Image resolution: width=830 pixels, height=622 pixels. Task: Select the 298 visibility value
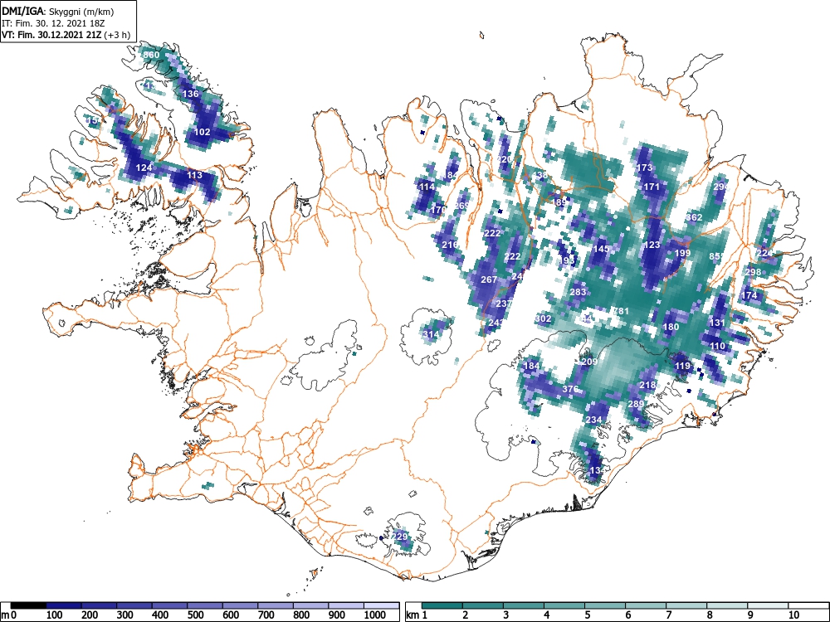752,272
